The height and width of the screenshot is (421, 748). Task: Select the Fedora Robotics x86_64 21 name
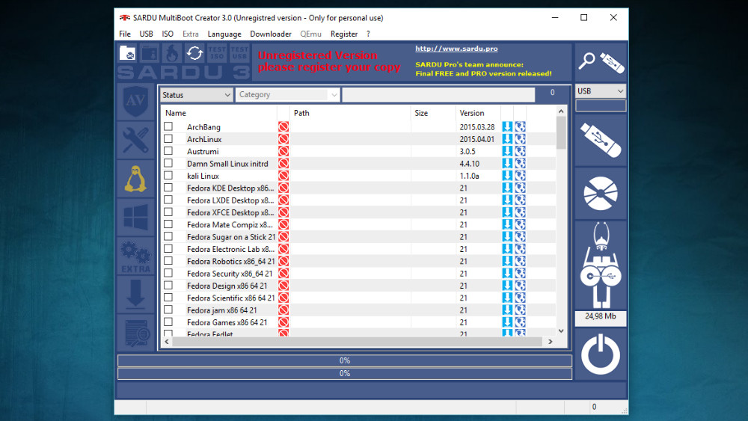pos(231,261)
